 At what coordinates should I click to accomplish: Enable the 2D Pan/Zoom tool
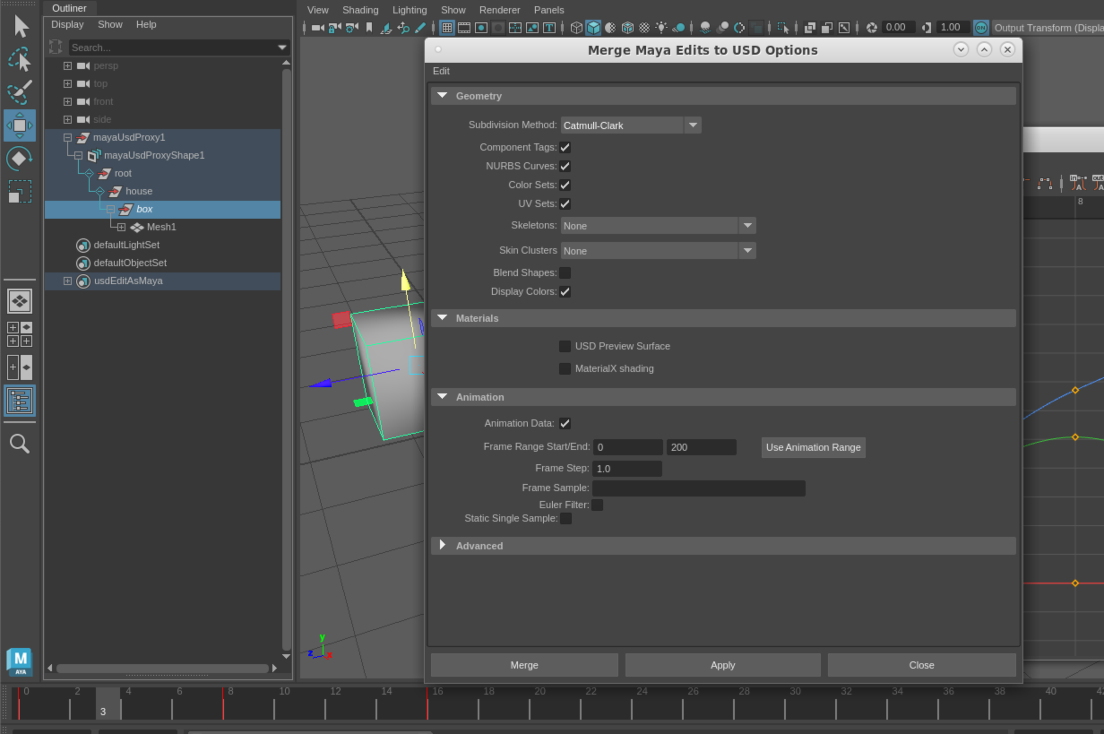click(x=403, y=28)
